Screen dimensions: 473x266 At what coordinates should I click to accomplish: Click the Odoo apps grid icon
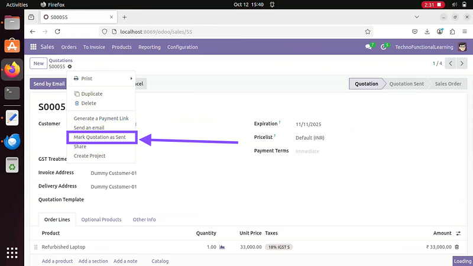click(33, 47)
